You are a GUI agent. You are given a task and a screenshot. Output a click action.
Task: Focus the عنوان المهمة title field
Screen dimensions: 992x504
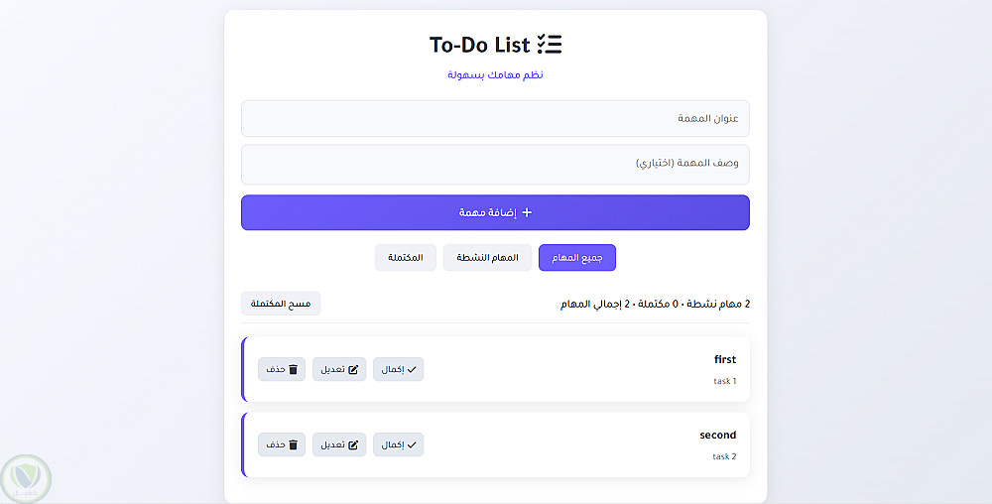coord(495,118)
